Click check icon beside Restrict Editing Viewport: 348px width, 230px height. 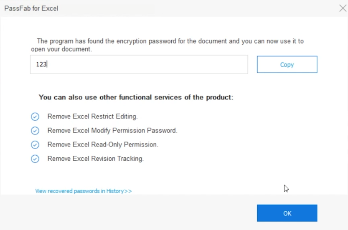tap(35, 117)
